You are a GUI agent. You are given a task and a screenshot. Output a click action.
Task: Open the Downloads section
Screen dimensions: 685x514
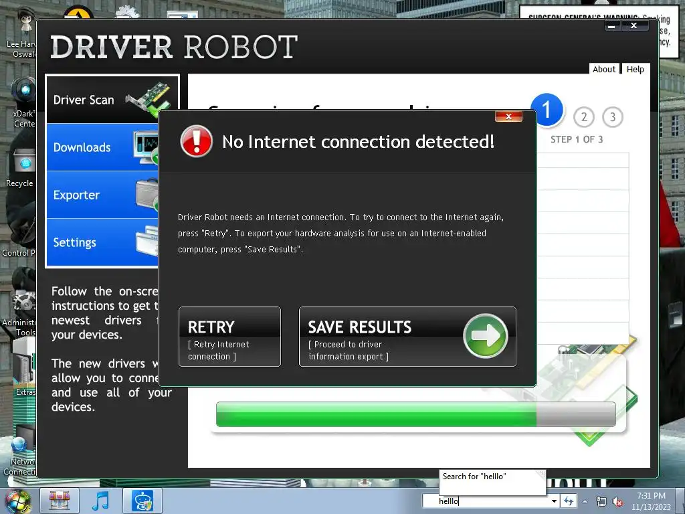102,147
